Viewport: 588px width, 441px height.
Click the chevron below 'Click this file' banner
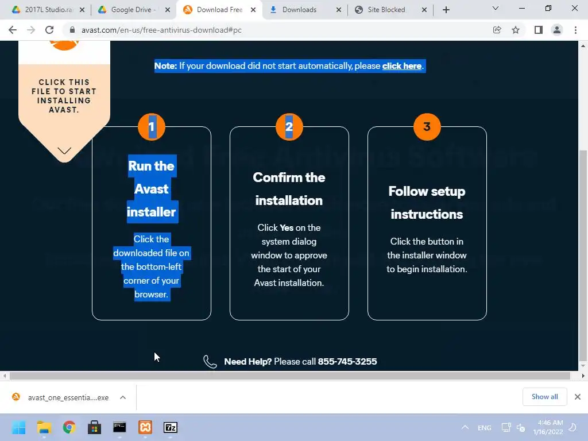click(64, 151)
